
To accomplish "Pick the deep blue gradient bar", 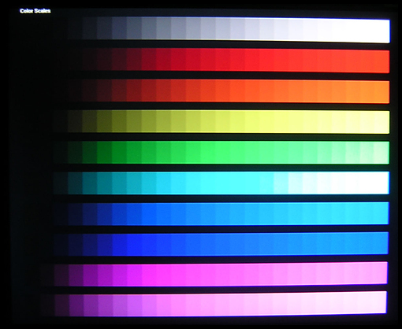I will 221,244.
